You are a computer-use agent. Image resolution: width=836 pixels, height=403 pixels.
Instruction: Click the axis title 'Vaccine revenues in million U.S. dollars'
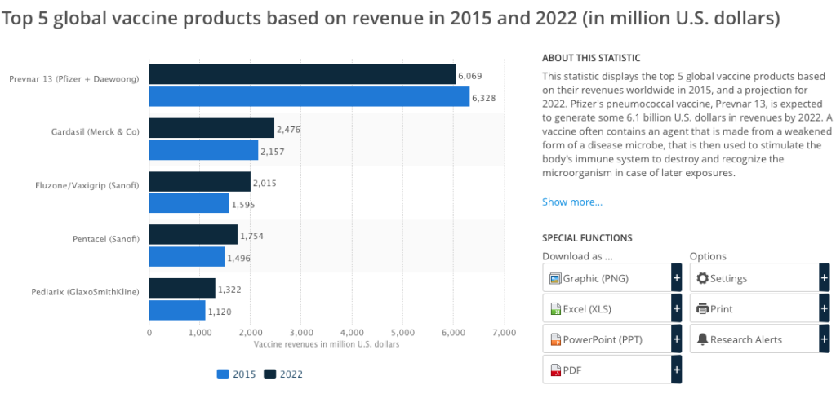327,344
